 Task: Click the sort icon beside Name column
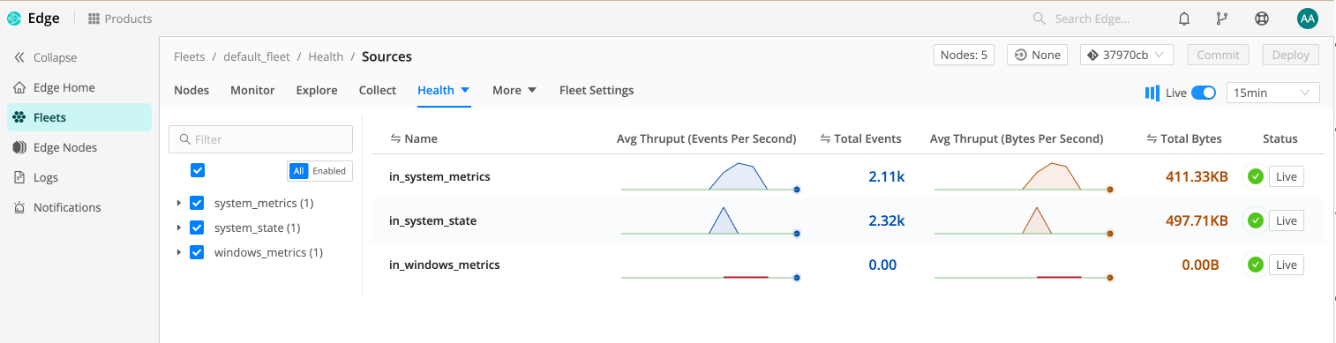pyautogui.click(x=395, y=138)
